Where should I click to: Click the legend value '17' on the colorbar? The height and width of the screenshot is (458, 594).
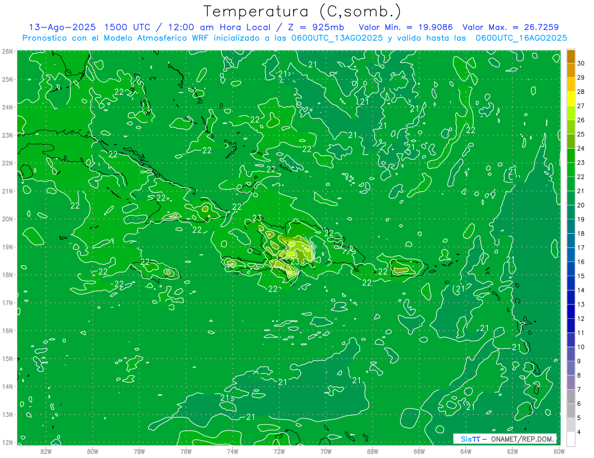[x=581, y=248]
